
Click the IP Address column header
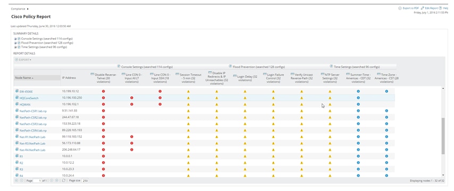coord(69,78)
